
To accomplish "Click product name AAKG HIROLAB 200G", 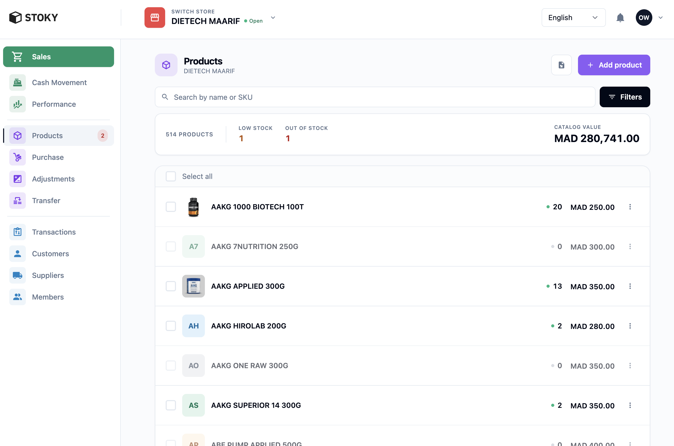I will point(248,326).
